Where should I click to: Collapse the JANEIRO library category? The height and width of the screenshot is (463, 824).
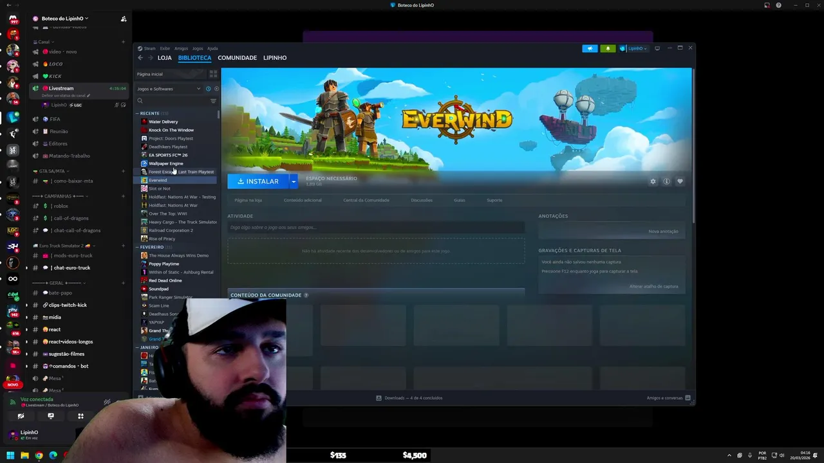point(147,347)
